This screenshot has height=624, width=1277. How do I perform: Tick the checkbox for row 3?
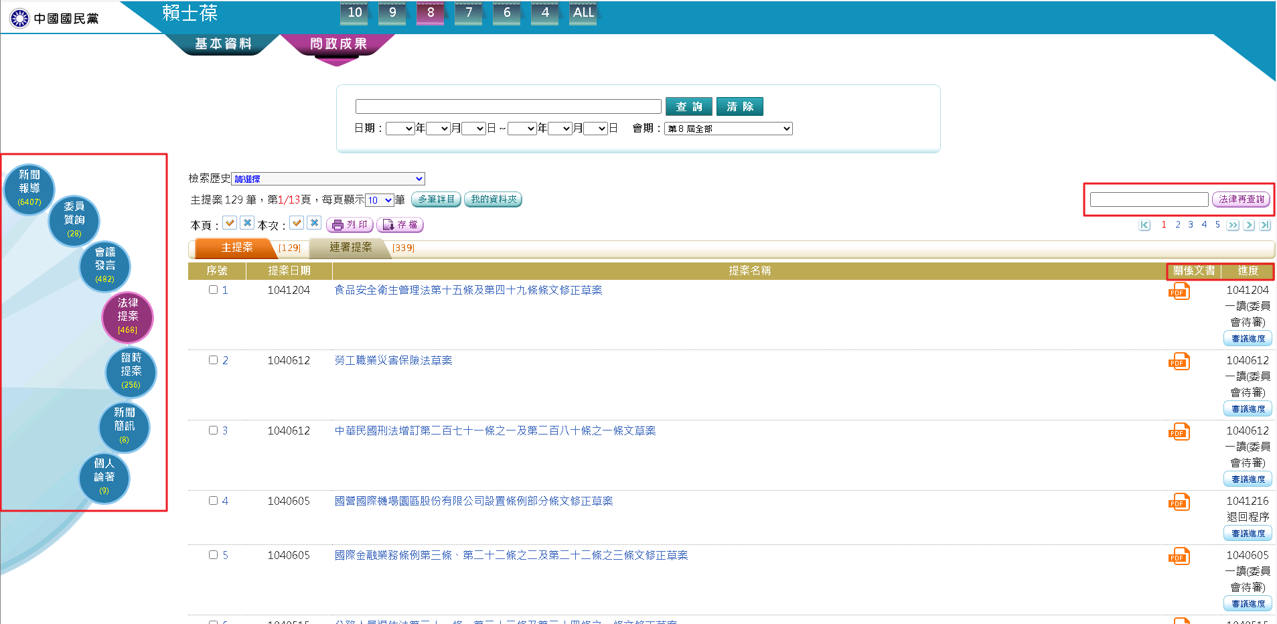pyautogui.click(x=213, y=431)
